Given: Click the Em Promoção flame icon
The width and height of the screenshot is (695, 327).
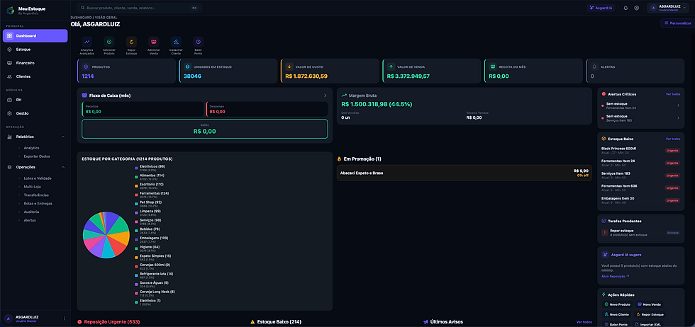Looking at the screenshot, I should (x=339, y=159).
